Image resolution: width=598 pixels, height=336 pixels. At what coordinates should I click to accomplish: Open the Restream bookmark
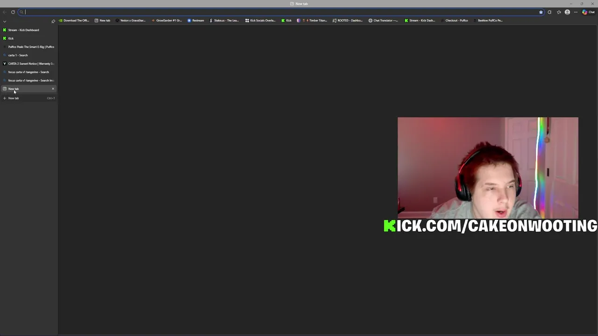[x=196, y=21]
